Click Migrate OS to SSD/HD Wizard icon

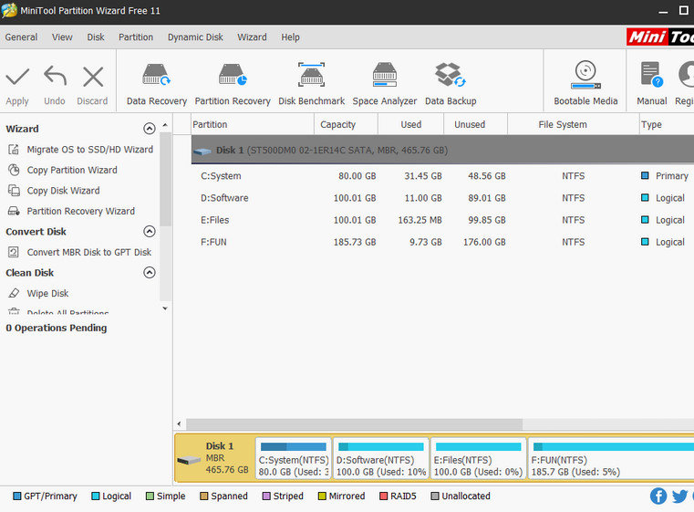click(14, 150)
